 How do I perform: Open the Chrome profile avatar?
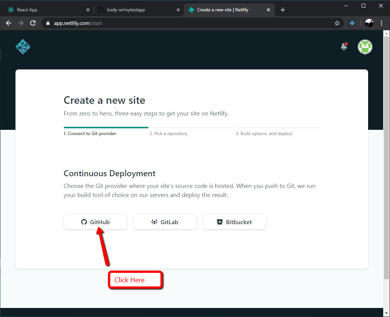click(x=369, y=23)
